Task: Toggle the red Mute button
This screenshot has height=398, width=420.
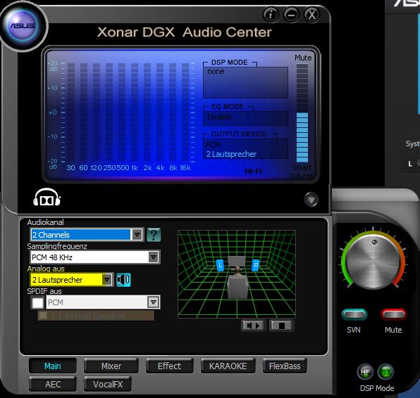Action: click(393, 314)
